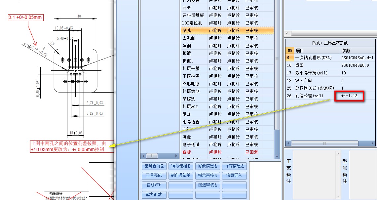Select the 最小焊环宽(mil) parameter row
377x200 pixels.
330,73
